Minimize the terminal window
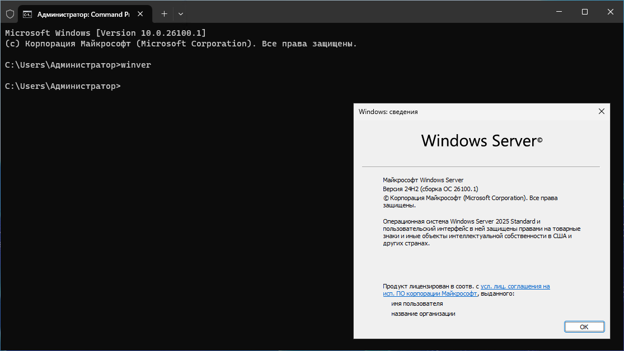 (559, 12)
